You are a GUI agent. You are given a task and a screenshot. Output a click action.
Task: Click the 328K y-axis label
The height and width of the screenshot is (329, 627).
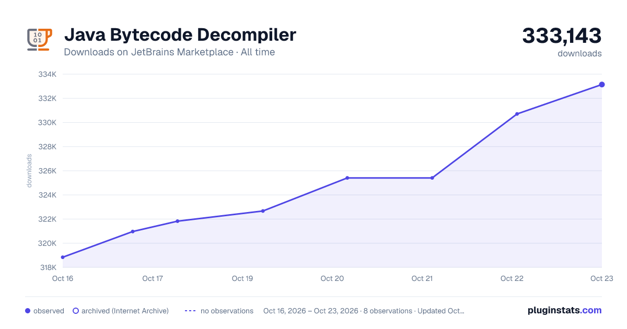pyautogui.click(x=47, y=147)
